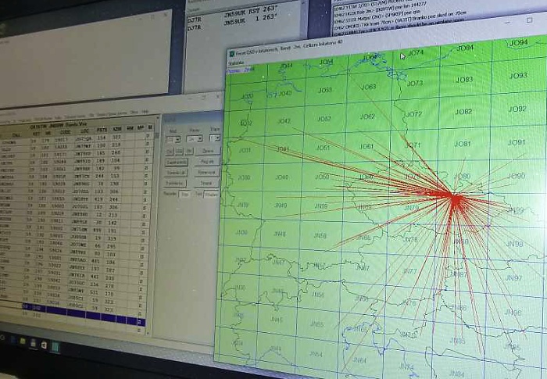The image size is (547, 379).
Task: Open the Cortana circle on the taskbar
Action: 2,337
